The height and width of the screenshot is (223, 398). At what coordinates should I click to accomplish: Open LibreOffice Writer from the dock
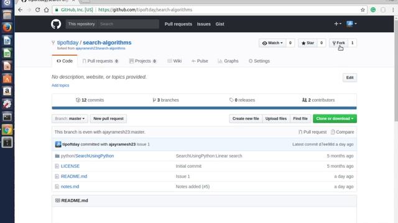[7, 40]
